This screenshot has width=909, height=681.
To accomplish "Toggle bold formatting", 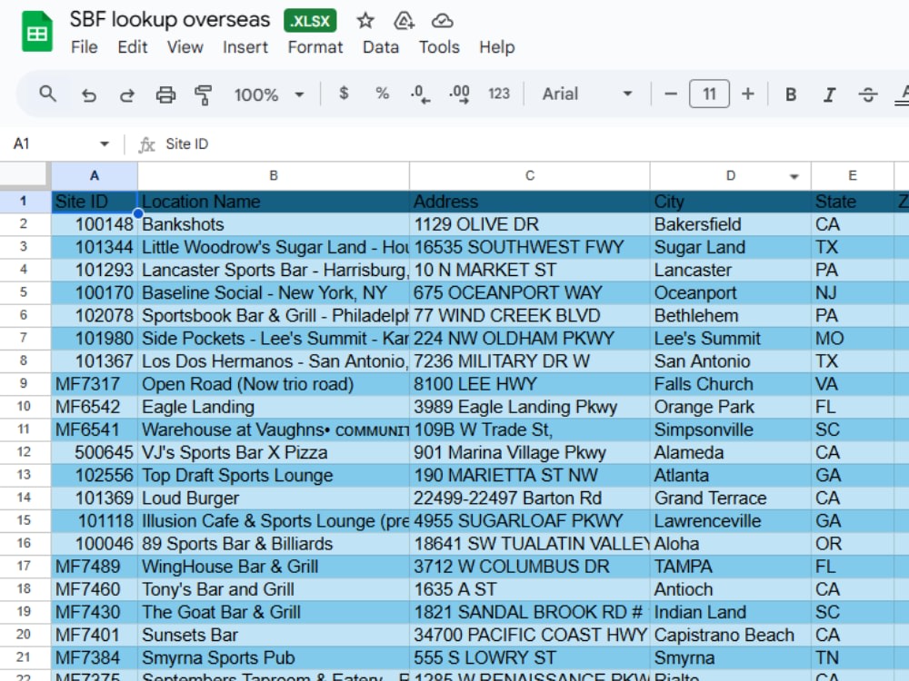I will click(791, 94).
